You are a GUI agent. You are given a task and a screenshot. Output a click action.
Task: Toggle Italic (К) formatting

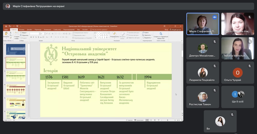33,37
